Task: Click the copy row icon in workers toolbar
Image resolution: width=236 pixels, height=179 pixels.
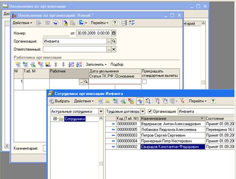Action: (25, 65)
